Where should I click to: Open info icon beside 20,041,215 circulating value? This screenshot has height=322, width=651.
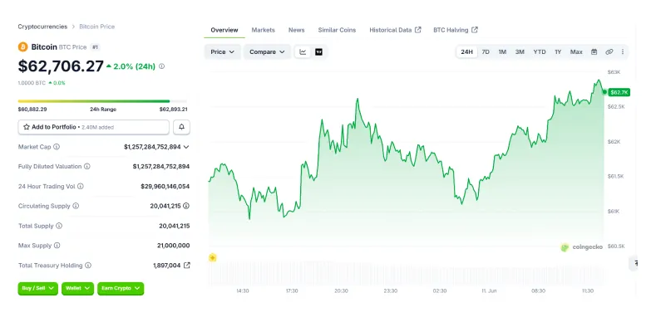[x=186, y=206]
